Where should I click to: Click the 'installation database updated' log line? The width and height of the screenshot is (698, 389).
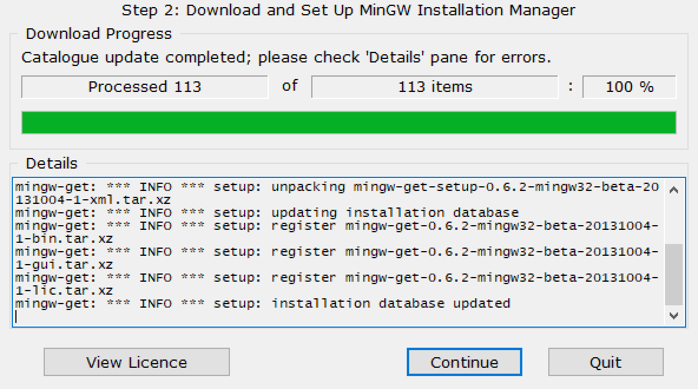pyautogui.click(x=263, y=304)
